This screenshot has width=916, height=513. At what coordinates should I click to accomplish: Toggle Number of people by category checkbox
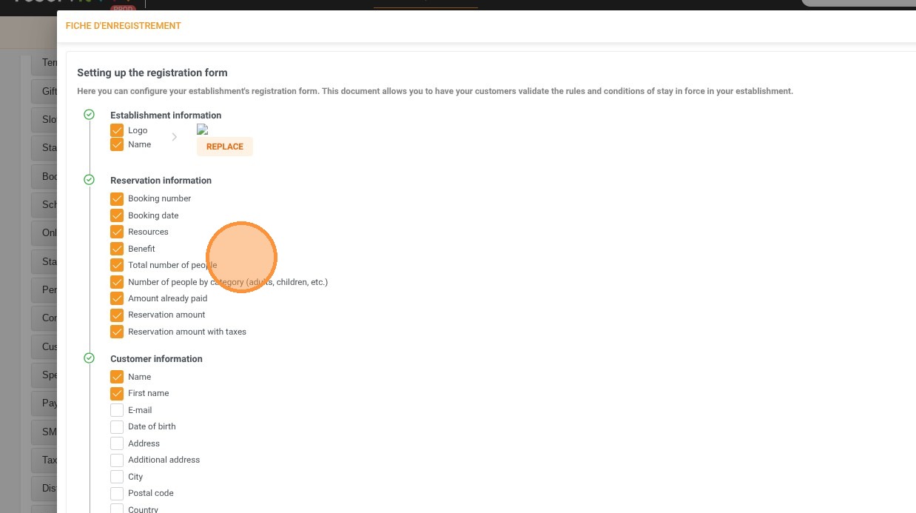pyautogui.click(x=117, y=282)
